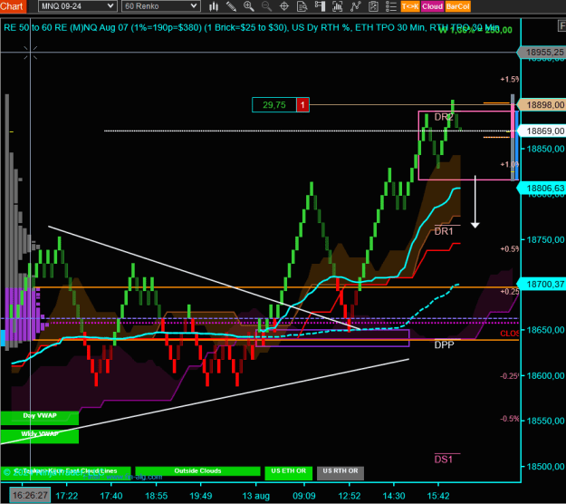
Task: Select the drawing tools pencil icon
Action: (x=232, y=6)
